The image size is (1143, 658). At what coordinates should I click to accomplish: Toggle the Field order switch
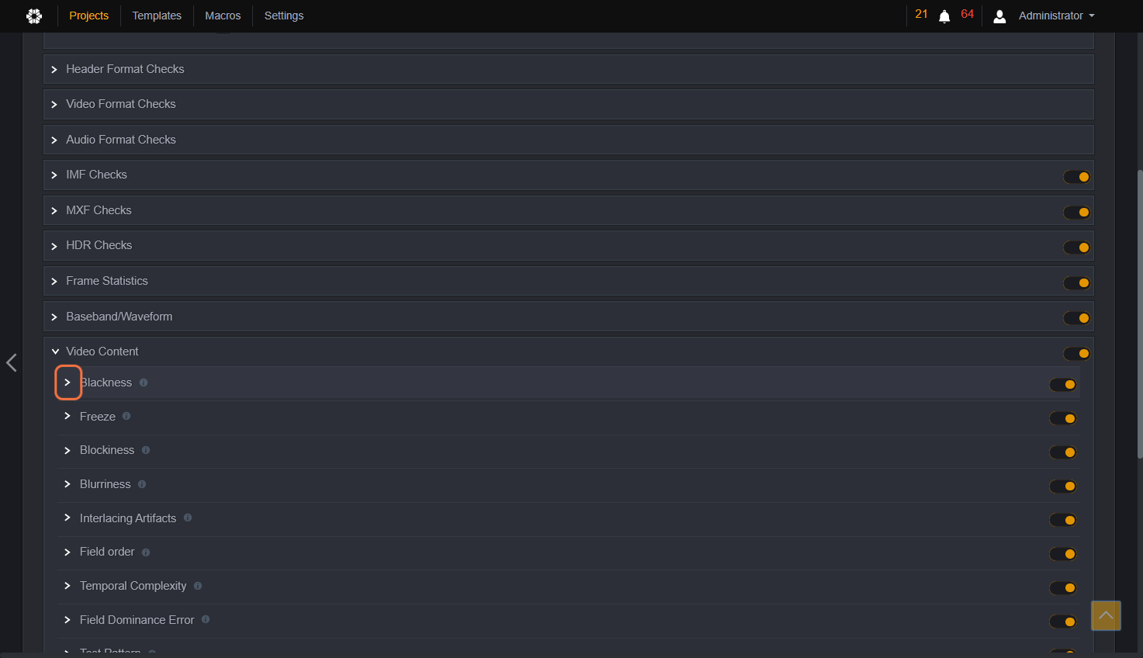(x=1063, y=554)
